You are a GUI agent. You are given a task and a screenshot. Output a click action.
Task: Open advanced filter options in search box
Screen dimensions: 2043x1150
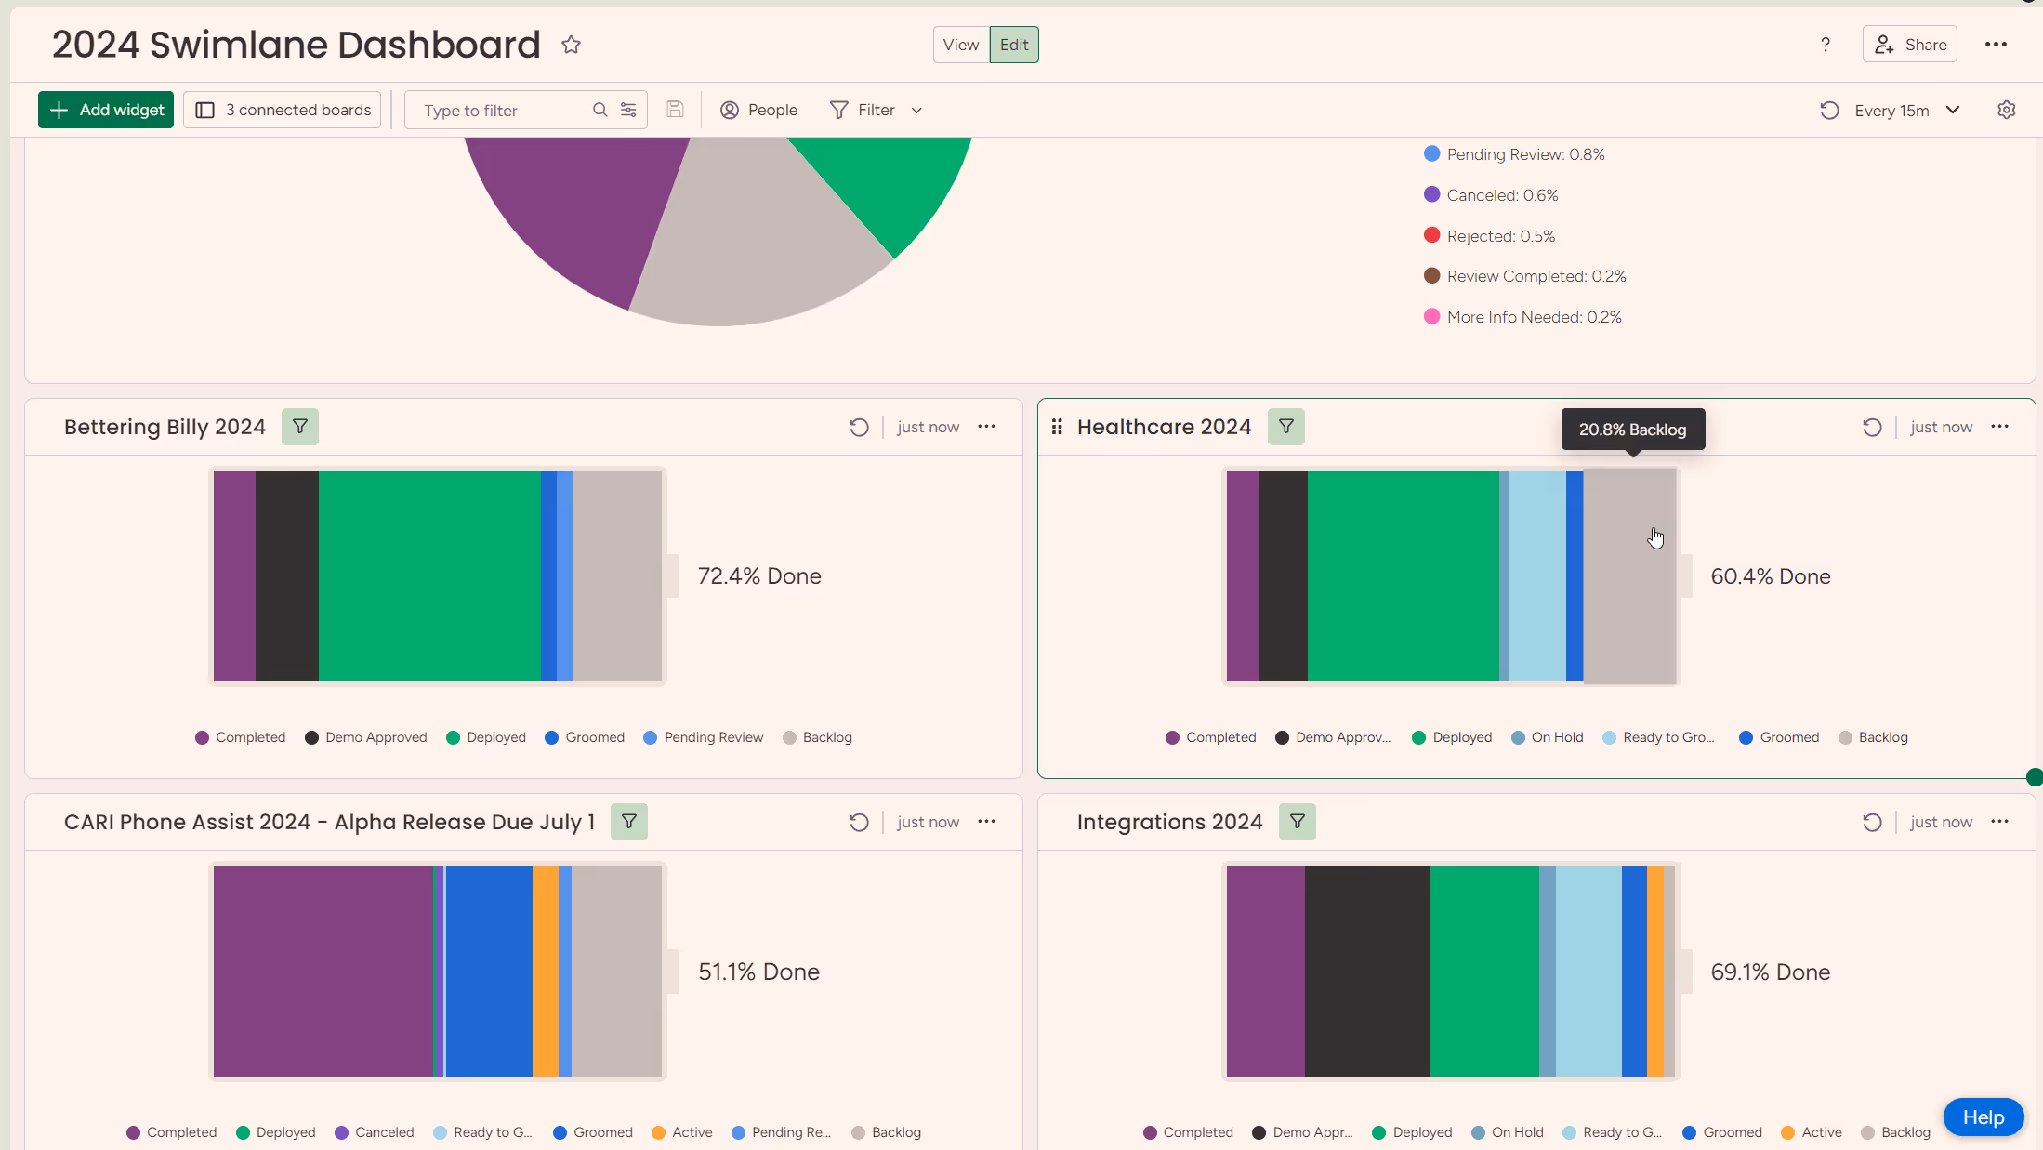[x=628, y=110]
